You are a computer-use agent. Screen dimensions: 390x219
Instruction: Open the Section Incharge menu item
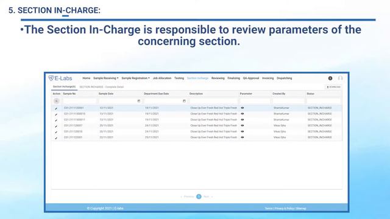[x=197, y=78]
